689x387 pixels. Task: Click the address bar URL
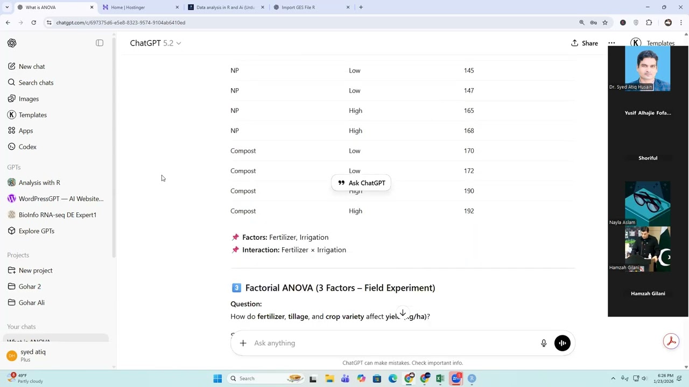(x=121, y=23)
